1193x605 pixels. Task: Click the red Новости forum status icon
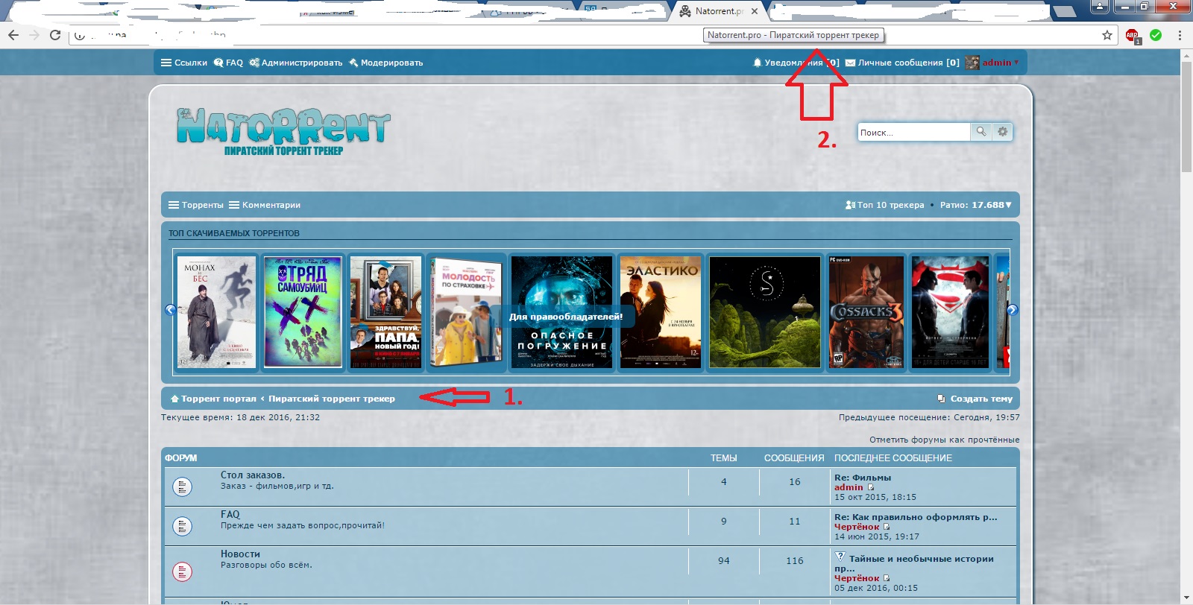pyautogui.click(x=182, y=571)
